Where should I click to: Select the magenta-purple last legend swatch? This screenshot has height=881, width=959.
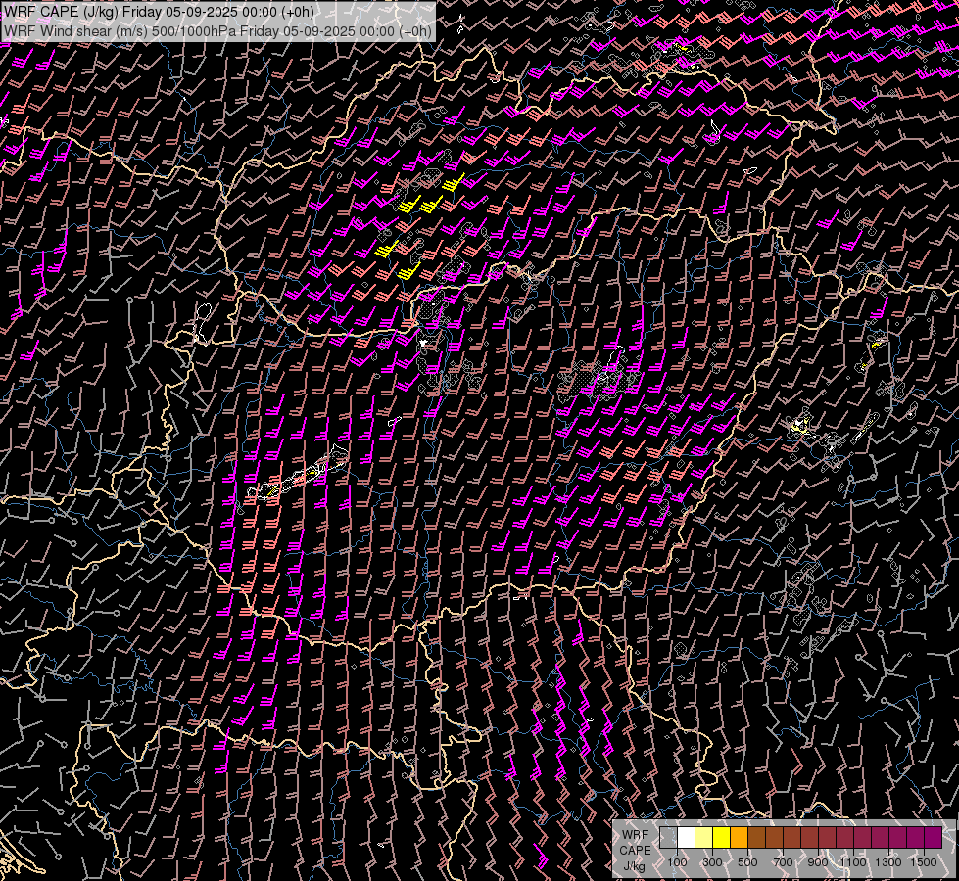pos(934,837)
